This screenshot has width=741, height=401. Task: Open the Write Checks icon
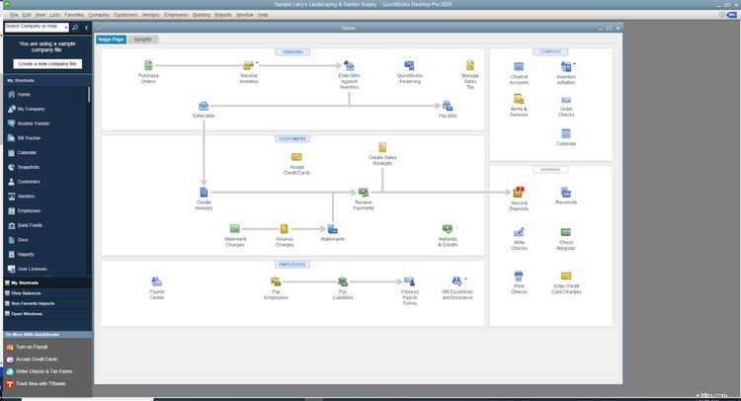click(519, 233)
